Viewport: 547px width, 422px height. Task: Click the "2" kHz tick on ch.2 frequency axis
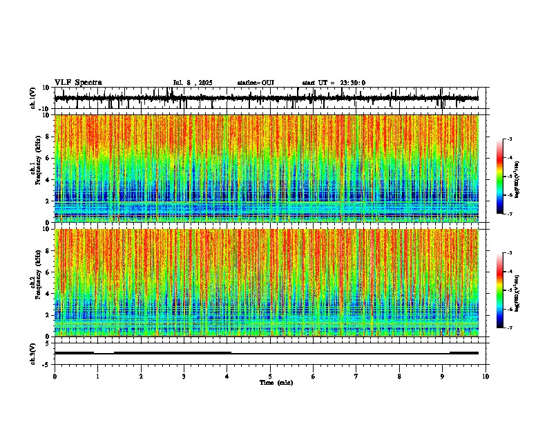pos(48,315)
